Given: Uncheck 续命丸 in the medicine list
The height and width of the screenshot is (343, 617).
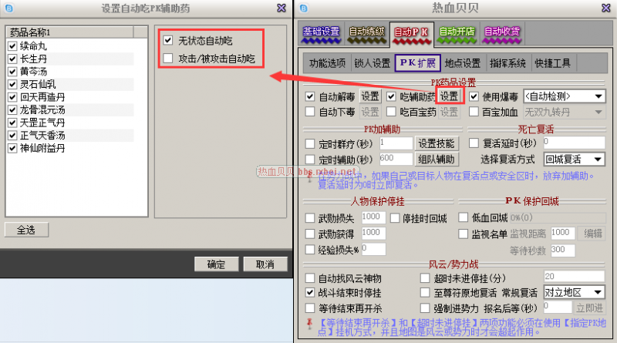Looking at the screenshot, I should [x=12, y=46].
